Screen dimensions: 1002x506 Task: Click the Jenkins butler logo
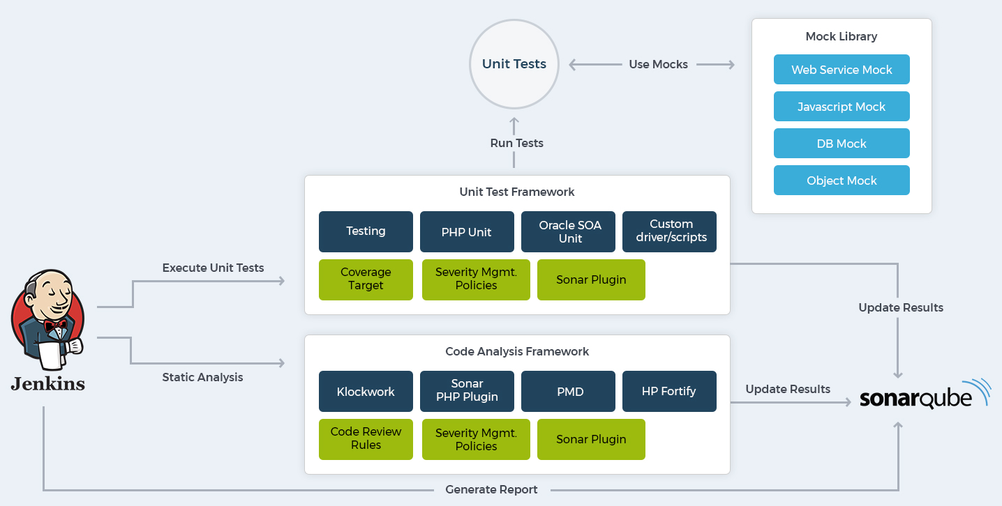tap(47, 319)
